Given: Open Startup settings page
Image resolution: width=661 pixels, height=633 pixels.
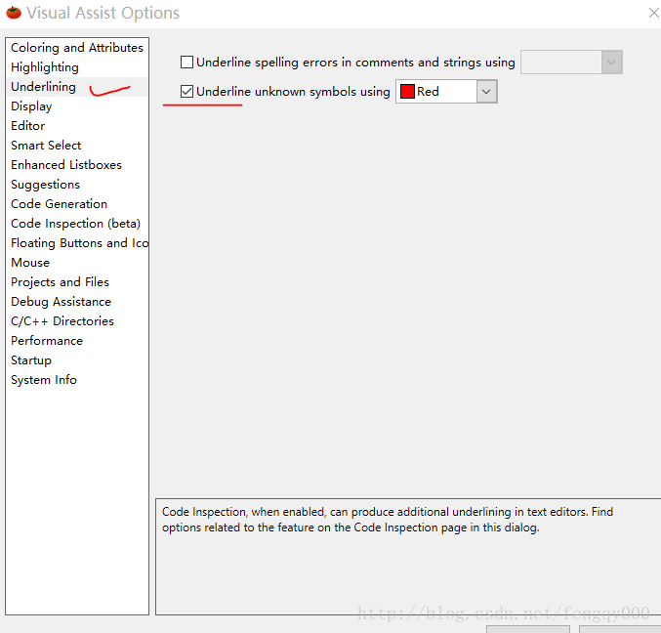Looking at the screenshot, I should [x=77, y=360].
